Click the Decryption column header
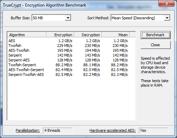 click(88, 35)
